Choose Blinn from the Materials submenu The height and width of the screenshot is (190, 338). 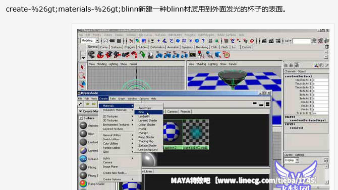(148, 112)
